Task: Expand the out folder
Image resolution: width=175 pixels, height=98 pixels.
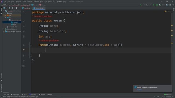Action: (5, 15)
